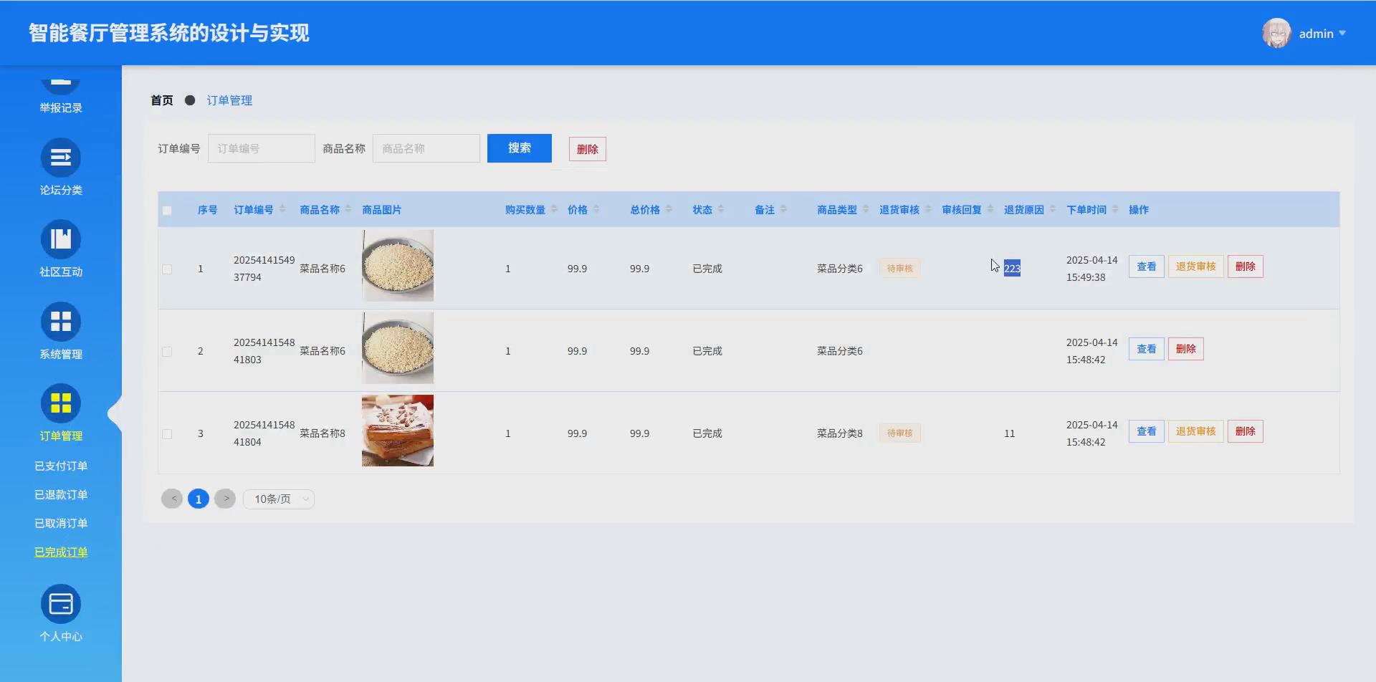This screenshot has height=682, width=1376.
Task: Sort by 价格 using its sort arrows
Action: click(596, 209)
